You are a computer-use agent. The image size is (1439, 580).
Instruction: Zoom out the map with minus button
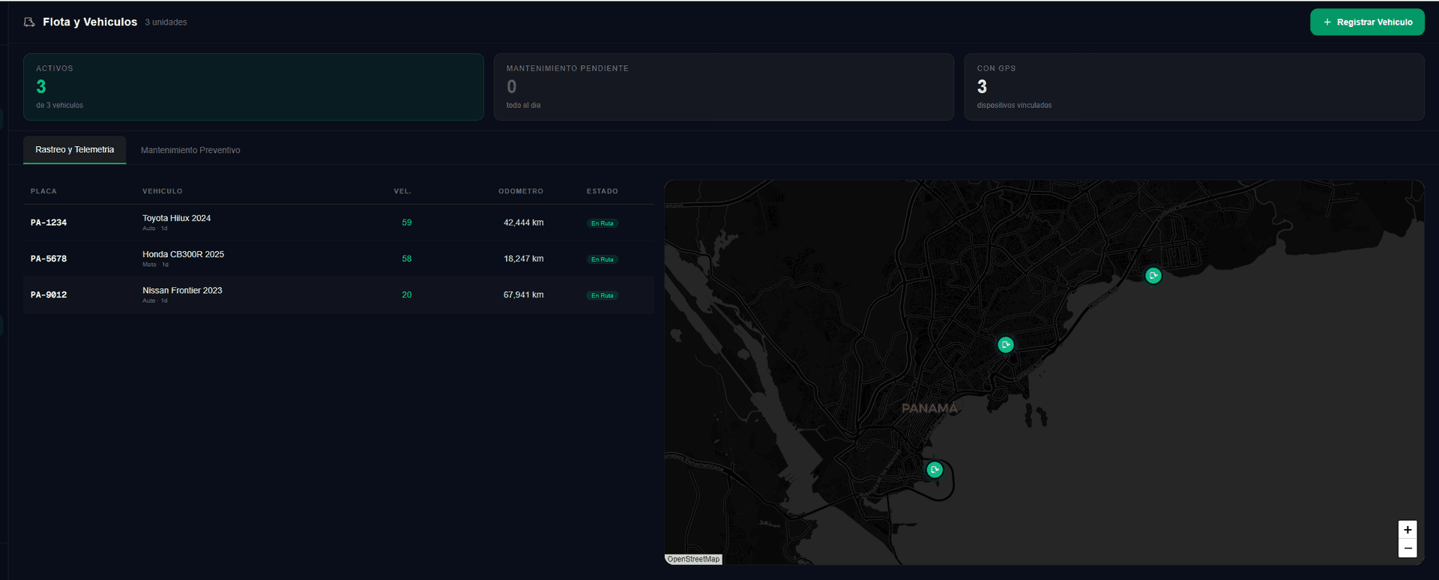(x=1408, y=549)
